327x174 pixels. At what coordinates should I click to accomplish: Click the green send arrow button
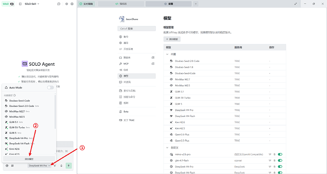tap(69, 165)
